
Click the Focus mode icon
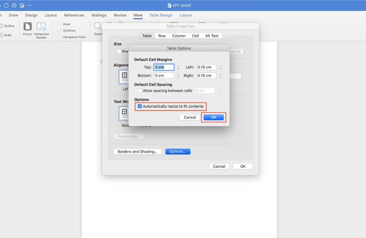[27, 27]
